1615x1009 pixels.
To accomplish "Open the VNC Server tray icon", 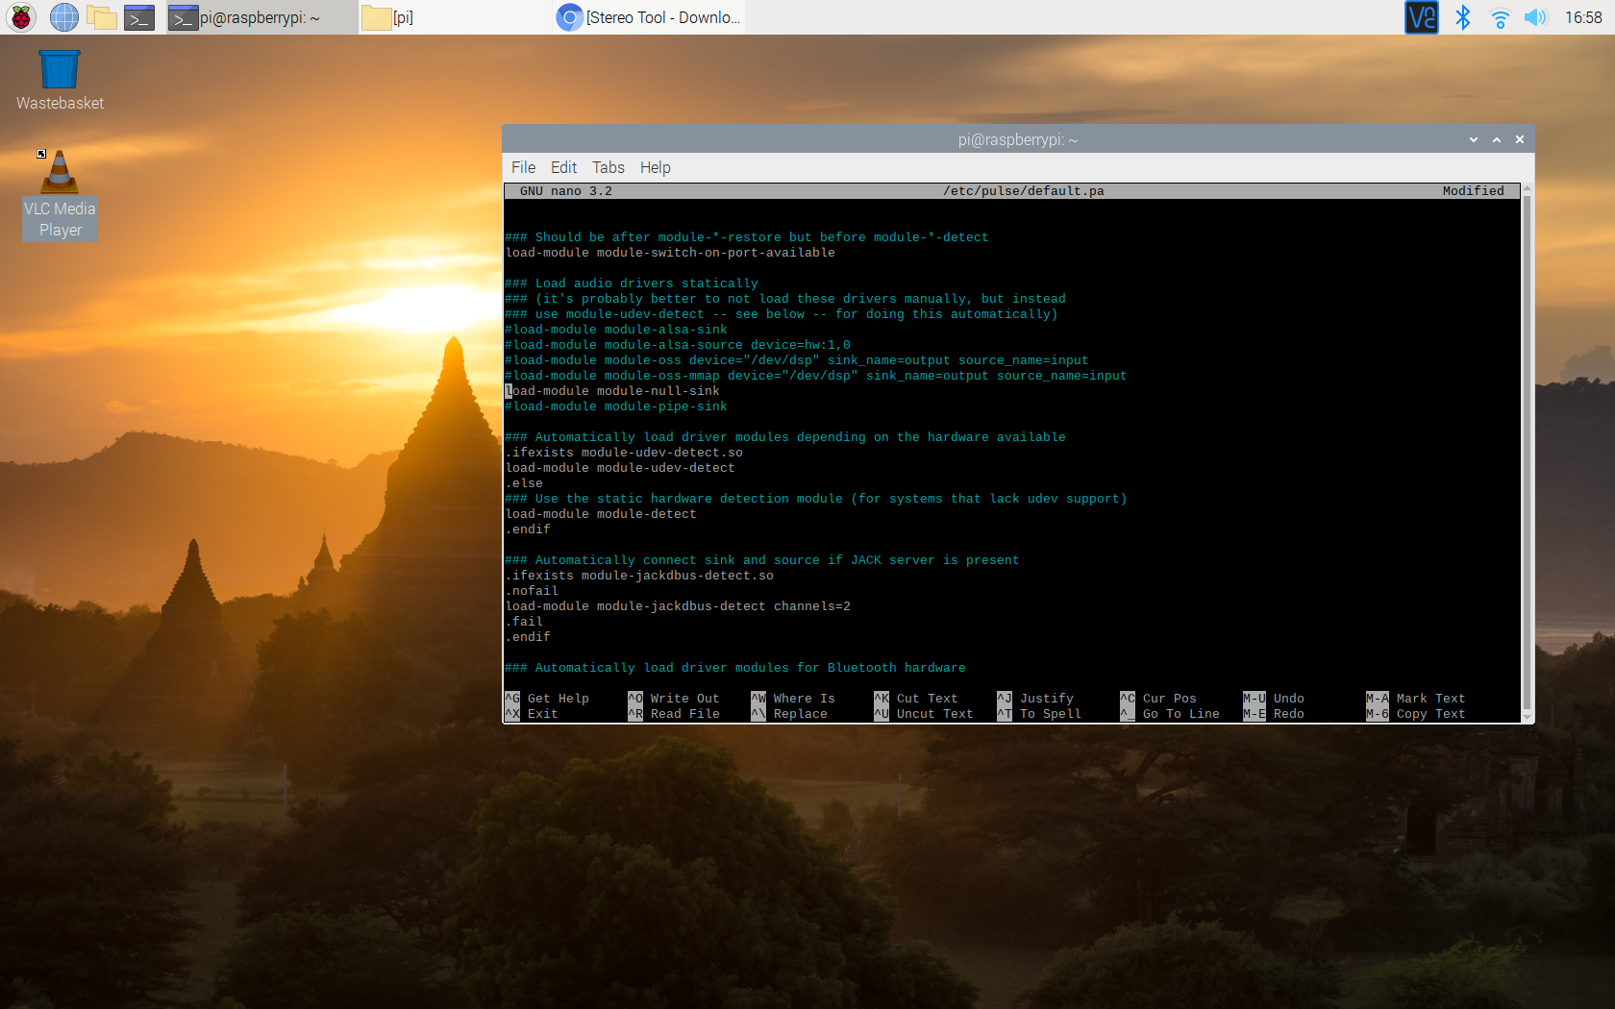I will coord(1421,17).
